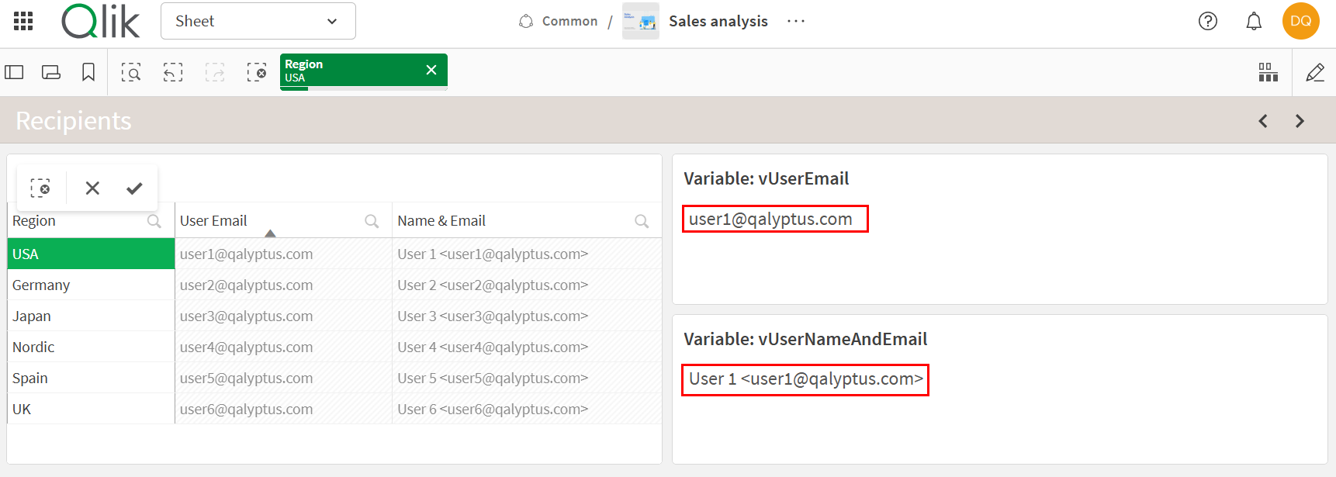Click the Qlik logo
Viewport: 1336px width, 477px height.
101,21
